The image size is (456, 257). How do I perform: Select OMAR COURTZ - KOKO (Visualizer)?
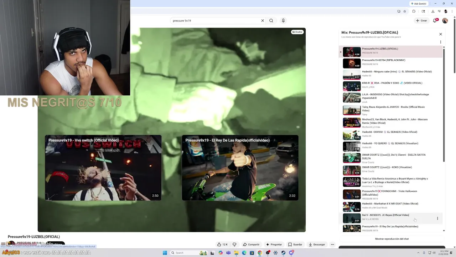pos(390,170)
